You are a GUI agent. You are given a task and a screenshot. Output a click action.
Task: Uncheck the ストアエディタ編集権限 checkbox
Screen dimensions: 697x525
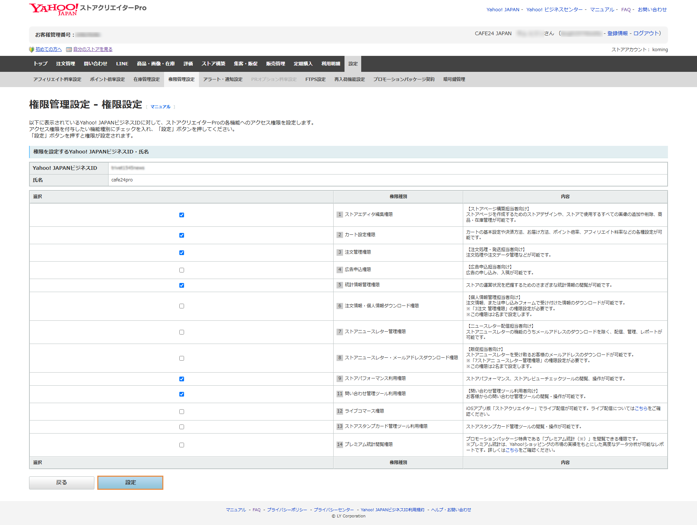(x=182, y=215)
